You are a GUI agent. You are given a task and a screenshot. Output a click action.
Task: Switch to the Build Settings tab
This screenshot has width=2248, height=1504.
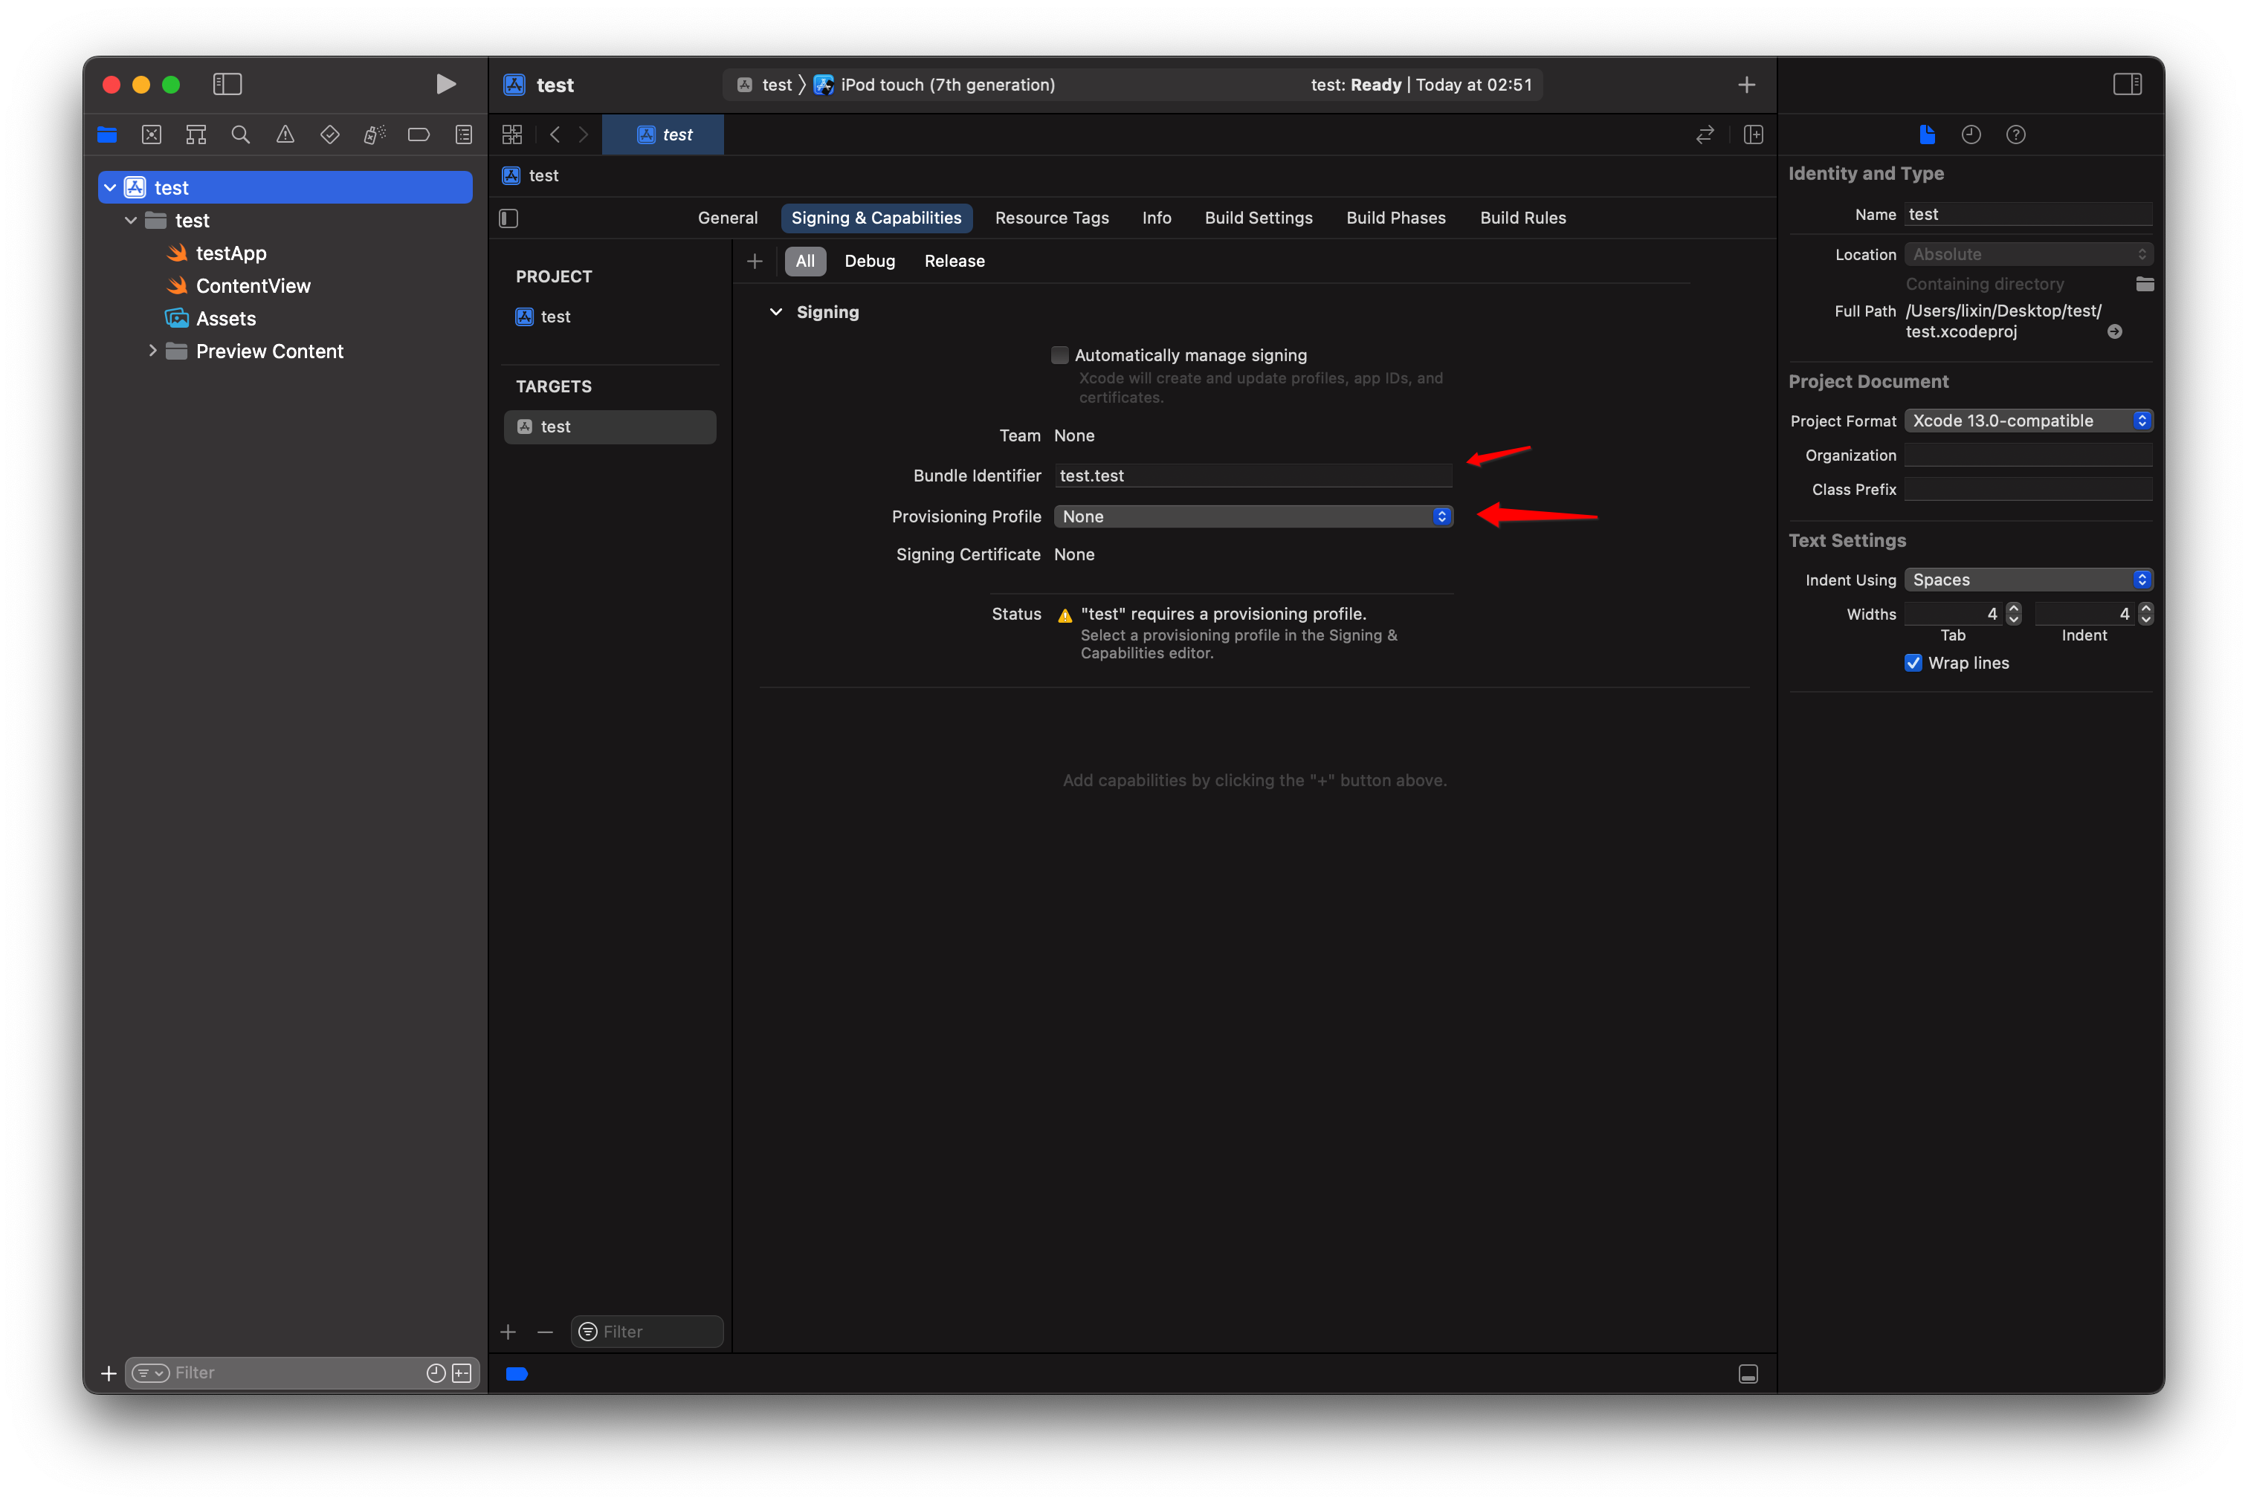click(x=1258, y=218)
